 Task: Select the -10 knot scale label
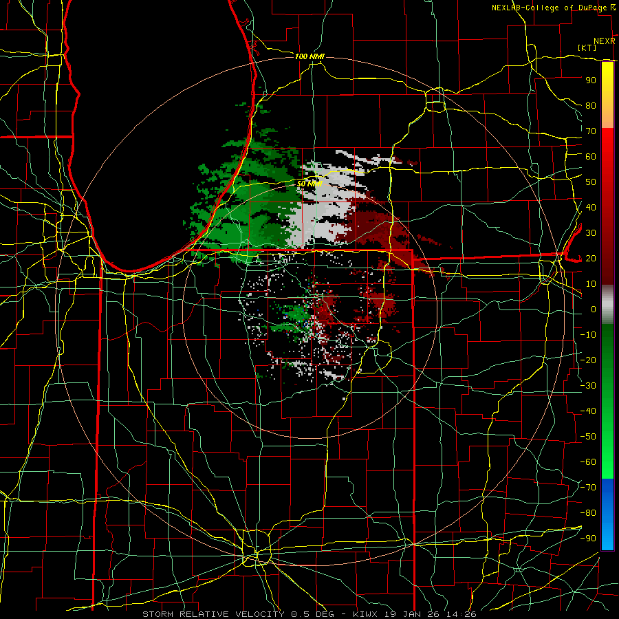(x=588, y=335)
